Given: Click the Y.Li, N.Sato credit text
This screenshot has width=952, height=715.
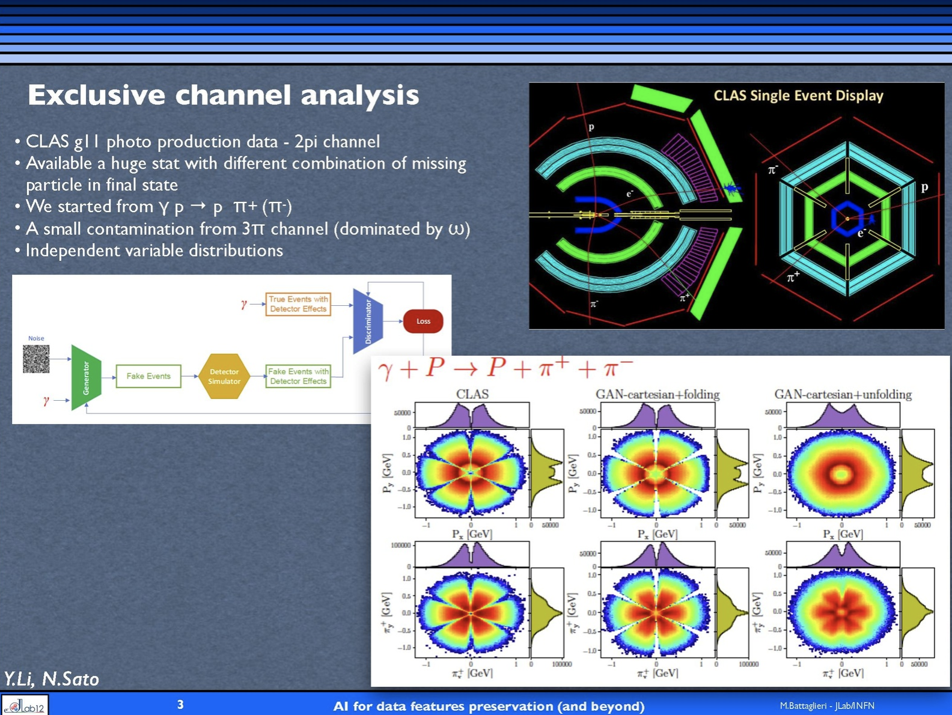Looking at the screenshot, I should point(52,679).
